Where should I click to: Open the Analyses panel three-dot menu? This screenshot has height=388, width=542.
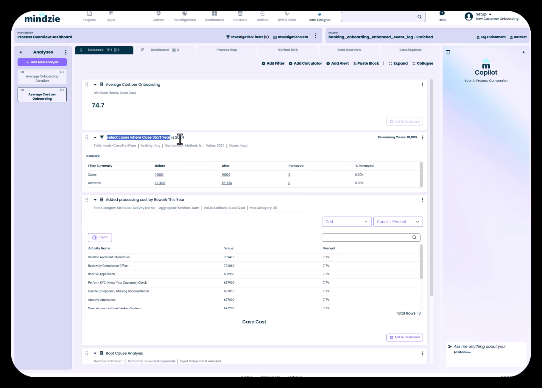66,52
